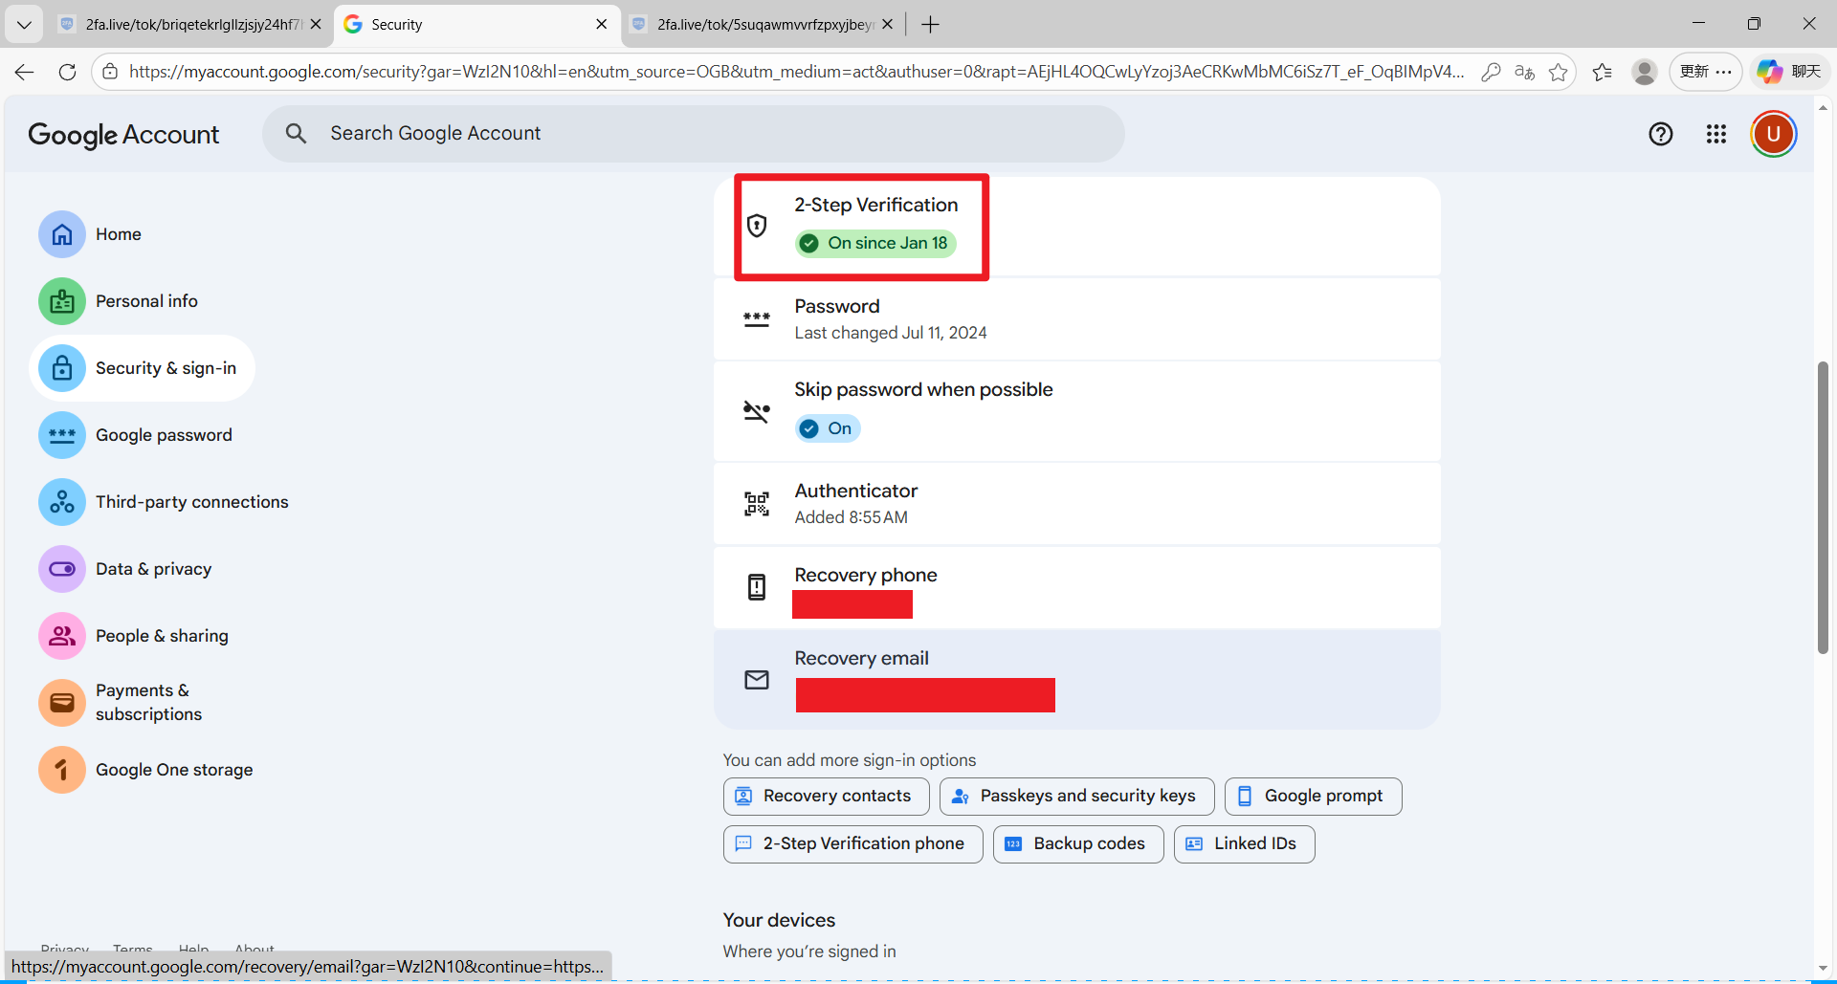
Task: Click the Search Google Account field
Action: (x=694, y=134)
